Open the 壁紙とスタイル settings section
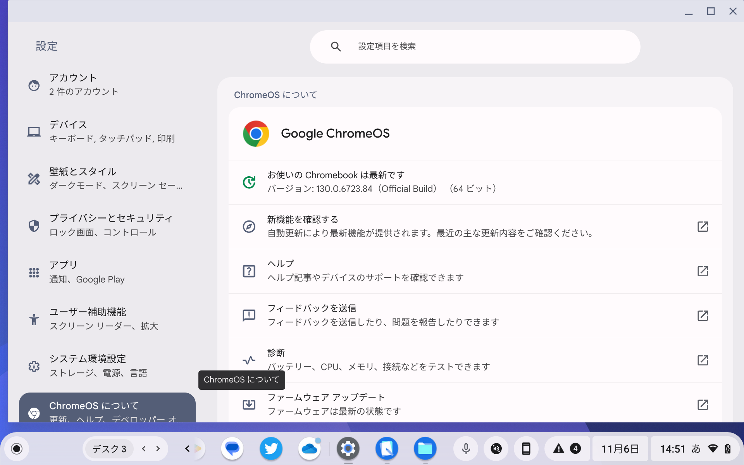The image size is (744, 465). tap(83, 178)
